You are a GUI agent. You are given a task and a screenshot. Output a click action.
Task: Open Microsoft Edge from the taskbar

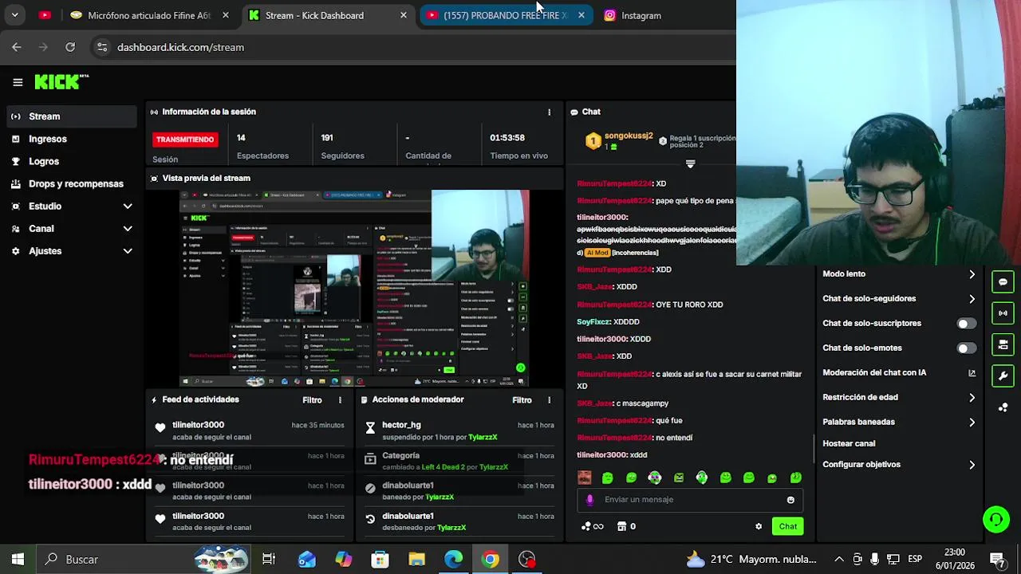453,560
